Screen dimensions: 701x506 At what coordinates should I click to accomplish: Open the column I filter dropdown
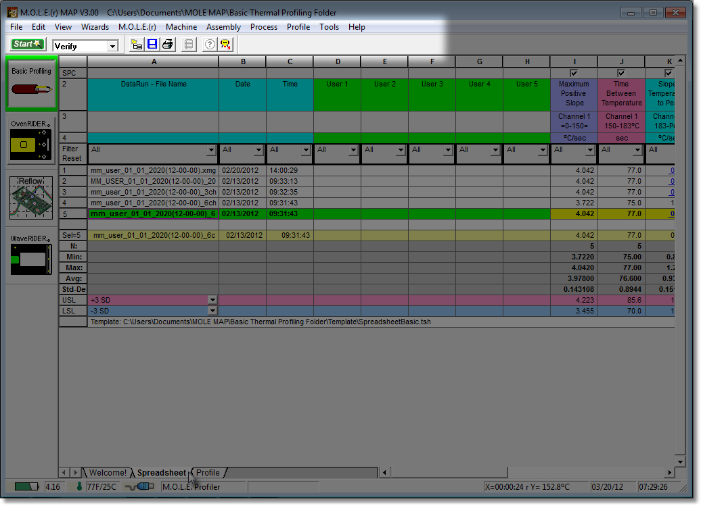tap(590, 150)
